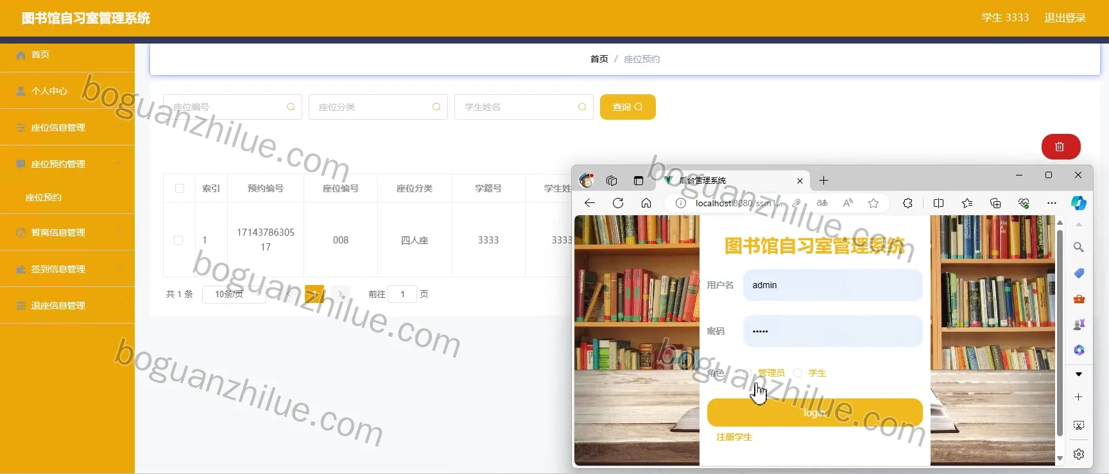Click the screenshot tool in browser sidebar
Image resolution: width=1109 pixels, height=474 pixels.
coord(1079,425)
